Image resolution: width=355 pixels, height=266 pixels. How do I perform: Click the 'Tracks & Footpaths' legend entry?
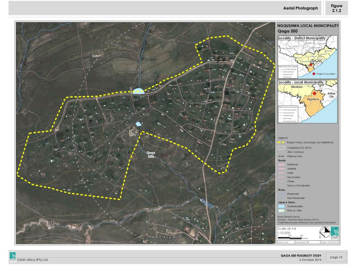(x=298, y=186)
